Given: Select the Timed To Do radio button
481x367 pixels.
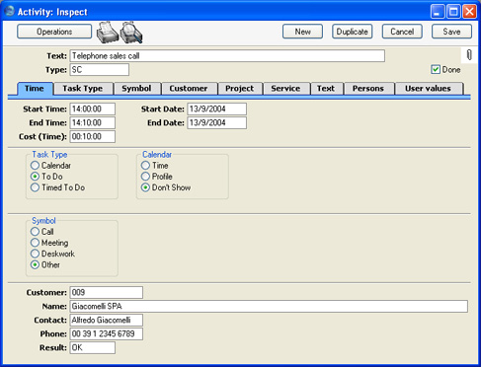Looking at the screenshot, I should coord(35,187).
